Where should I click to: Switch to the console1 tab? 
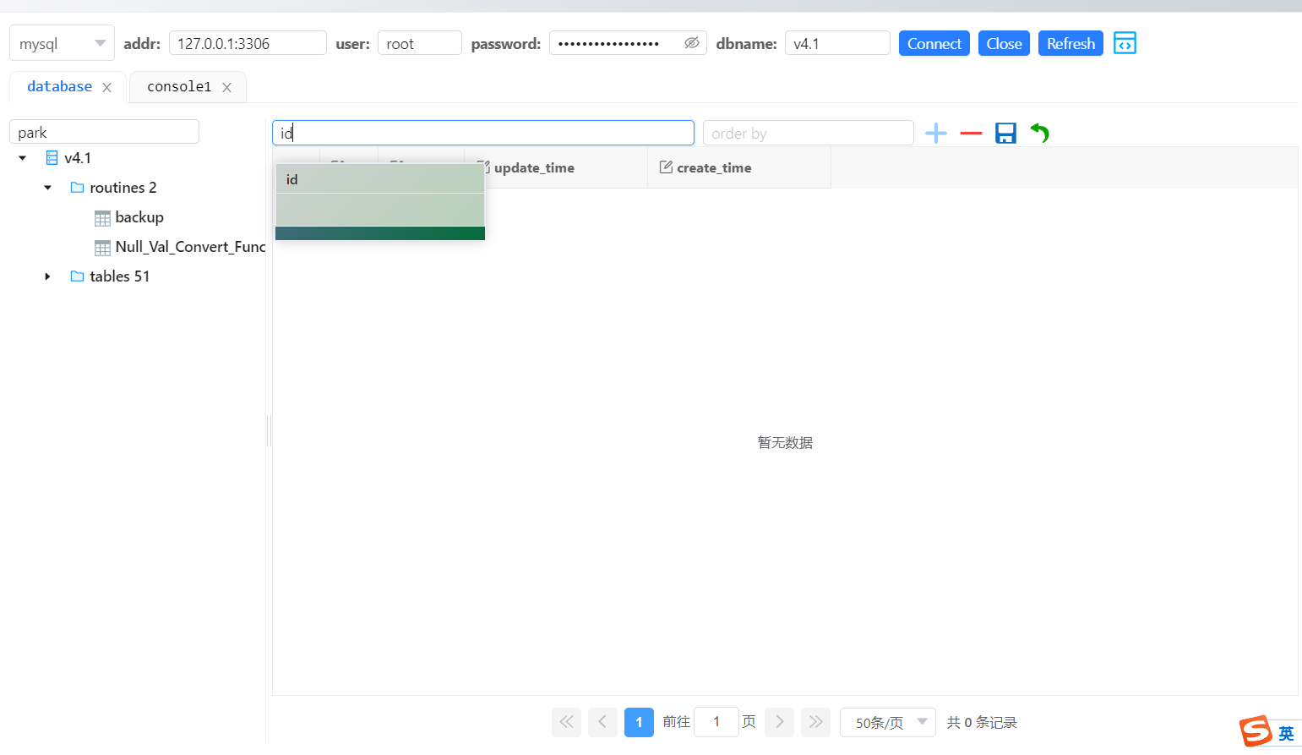[x=179, y=87]
